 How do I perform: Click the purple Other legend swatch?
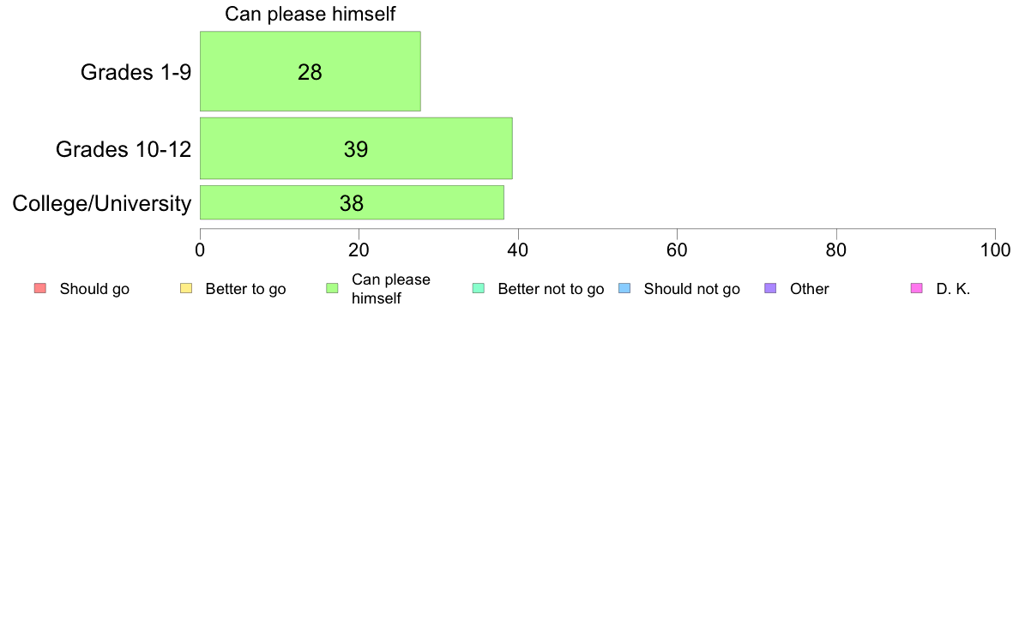click(x=771, y=289)
